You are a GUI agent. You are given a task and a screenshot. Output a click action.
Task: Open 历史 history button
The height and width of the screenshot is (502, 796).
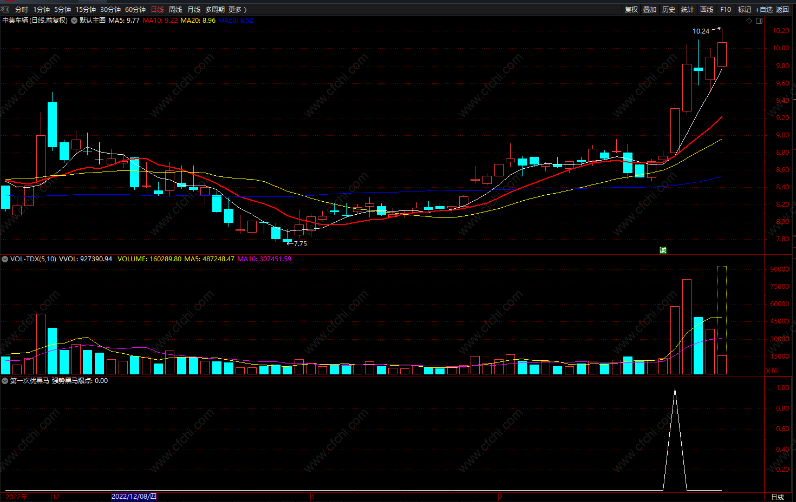669,10
